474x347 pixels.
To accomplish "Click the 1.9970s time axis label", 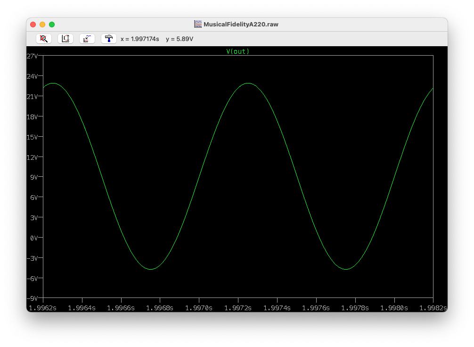I will 199,308.
